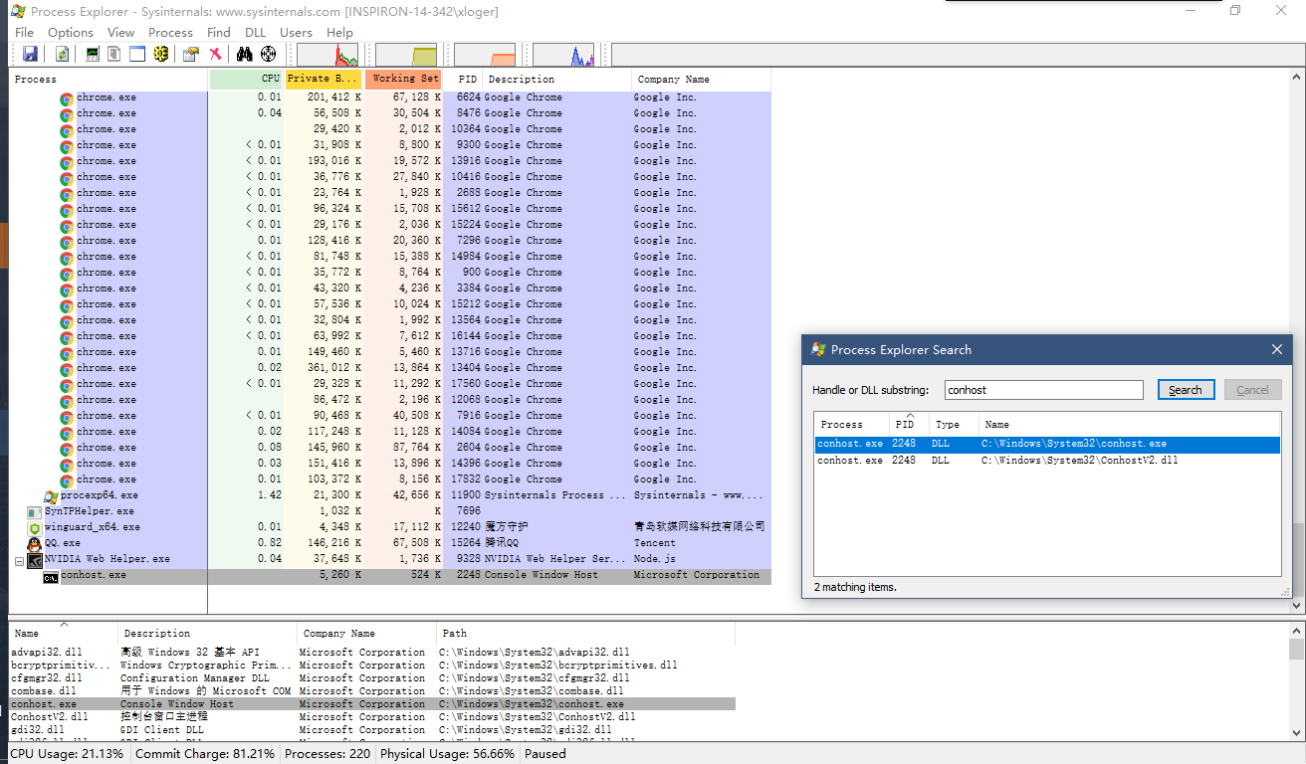Viewport: 1306px width, 764px height.
Task: Click the Process Explorer Search dialog title icon
Action: coord(818,349)
